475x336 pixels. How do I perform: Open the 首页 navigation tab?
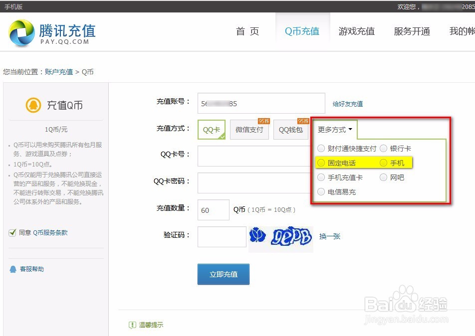[x=247, y=31]
